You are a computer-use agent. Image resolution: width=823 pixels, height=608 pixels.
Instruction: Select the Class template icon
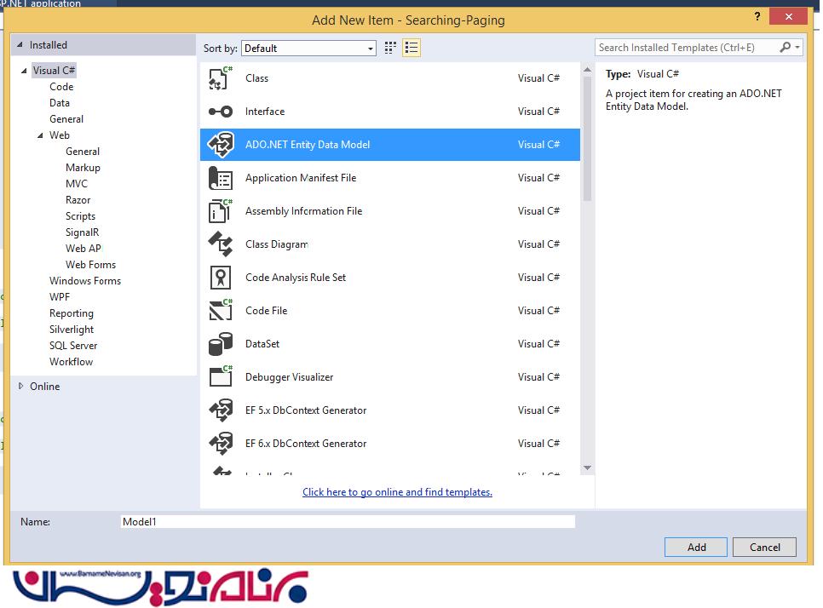click(221, 78)
